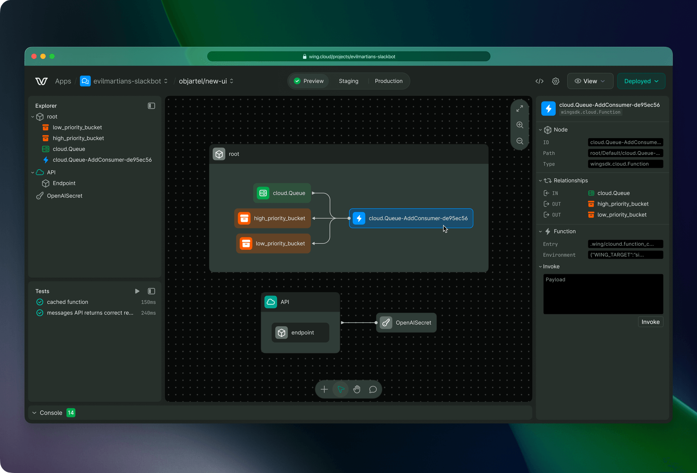Click the zoom out icon on canvas
This screenshot has height=473, width=697.
point(520,141)
